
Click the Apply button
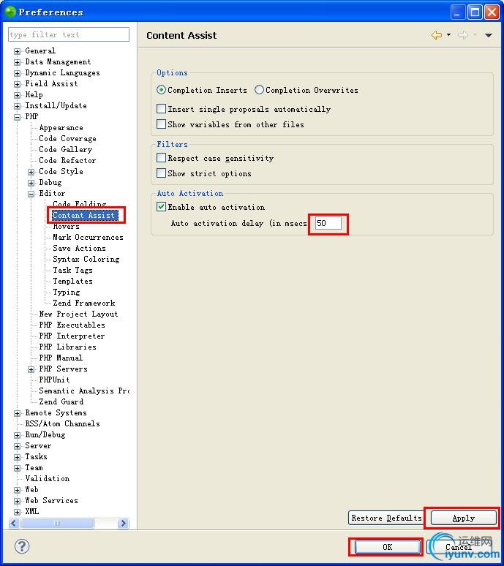pyautogui.click(x=464, y=518)
